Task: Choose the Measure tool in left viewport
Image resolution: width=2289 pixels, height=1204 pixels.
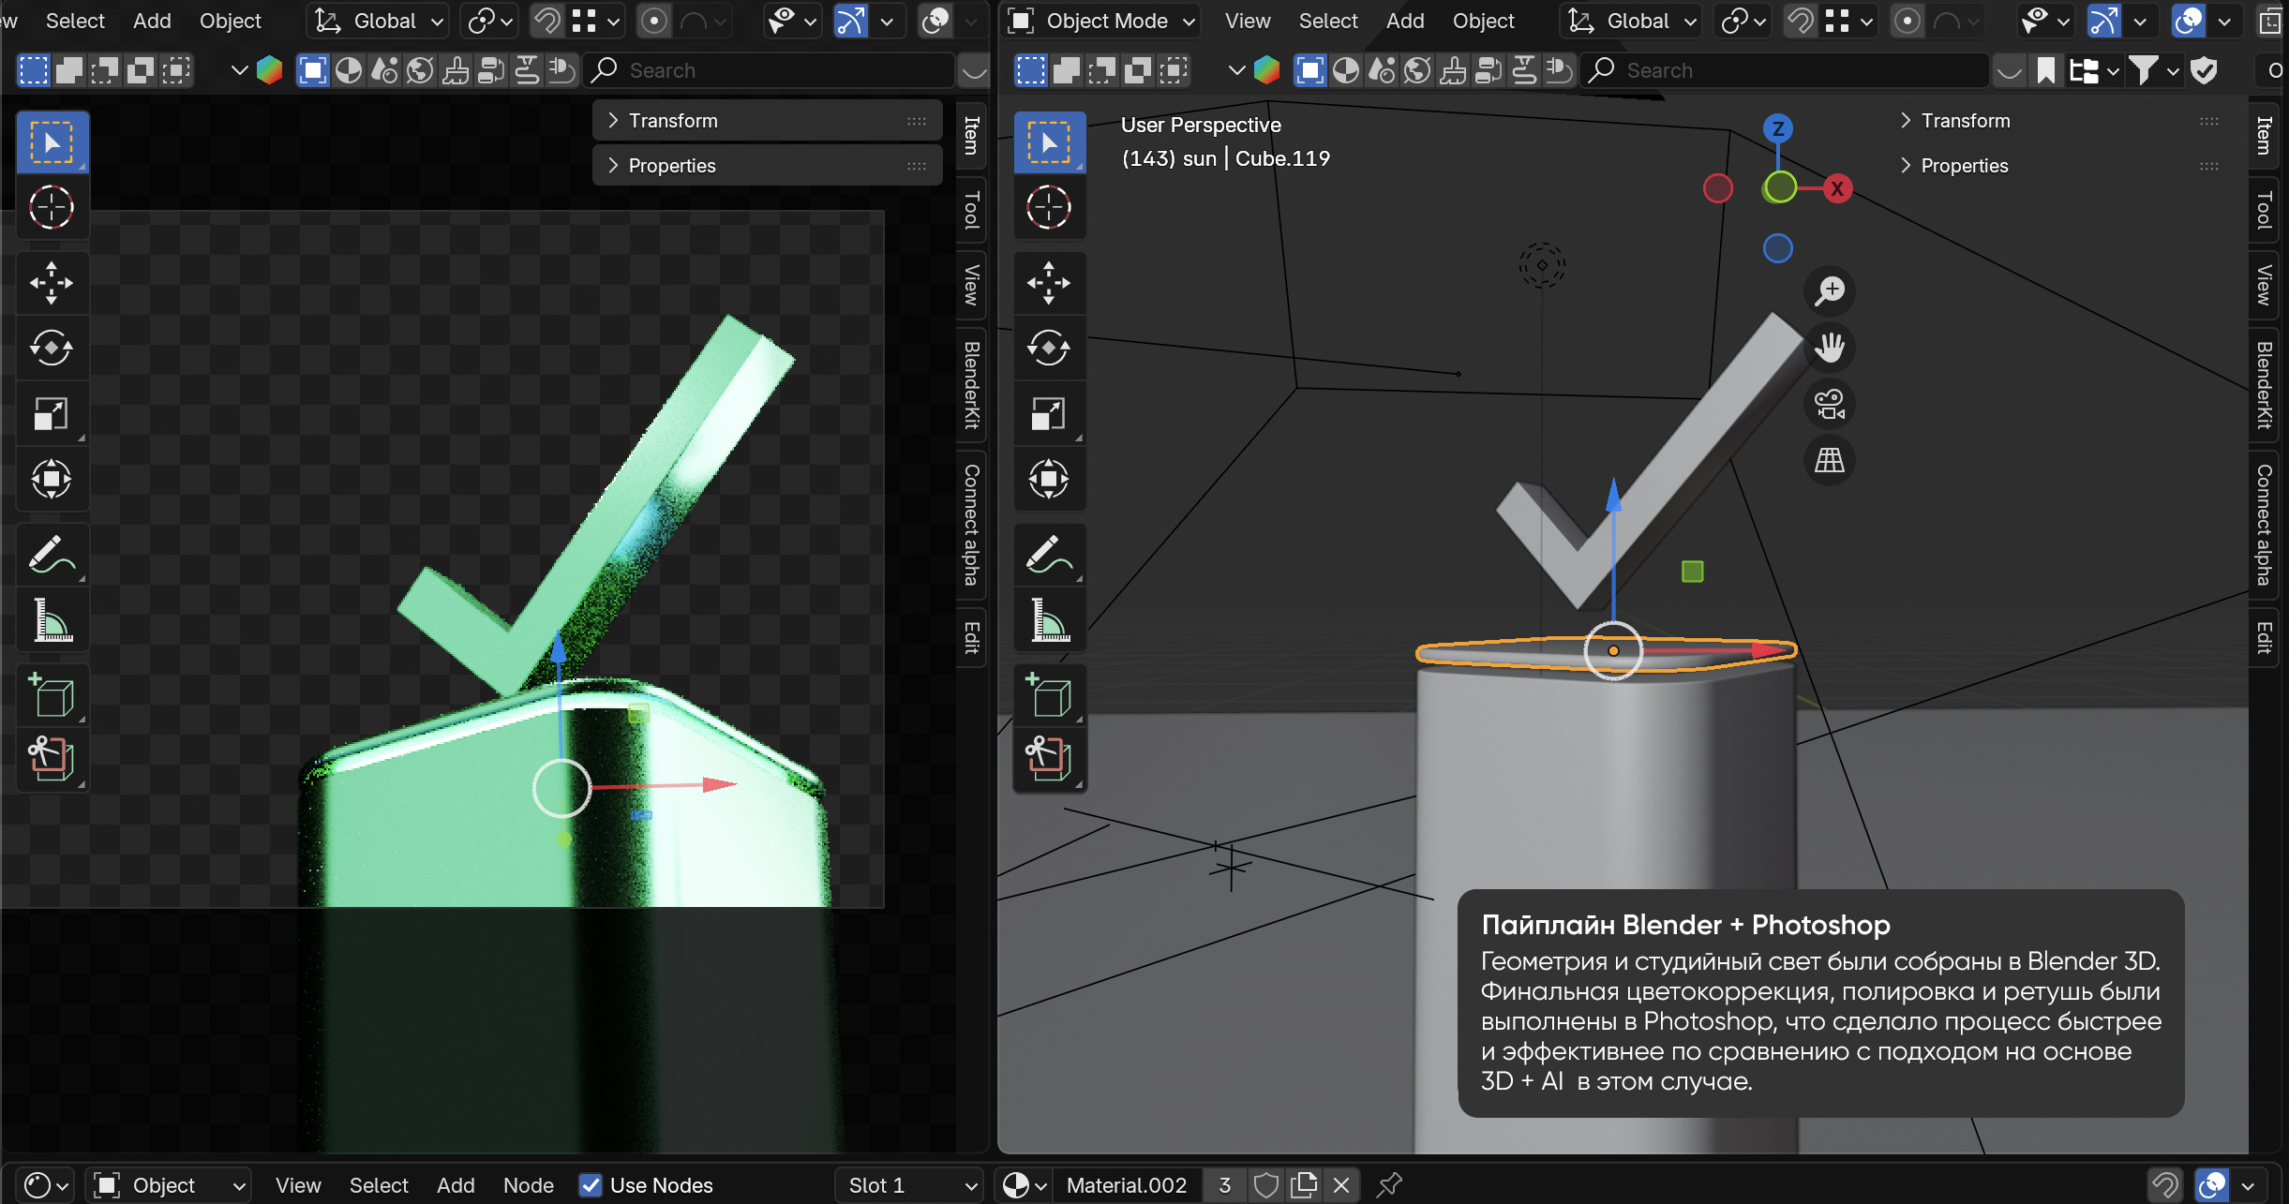Action: tap(52, 619)
